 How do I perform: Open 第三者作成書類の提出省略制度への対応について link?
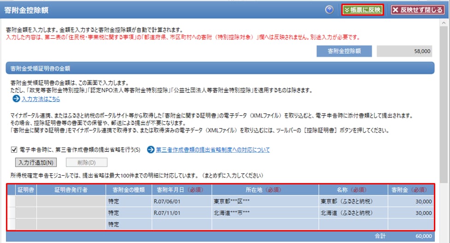pyautogui.click(x=213, y=150)
